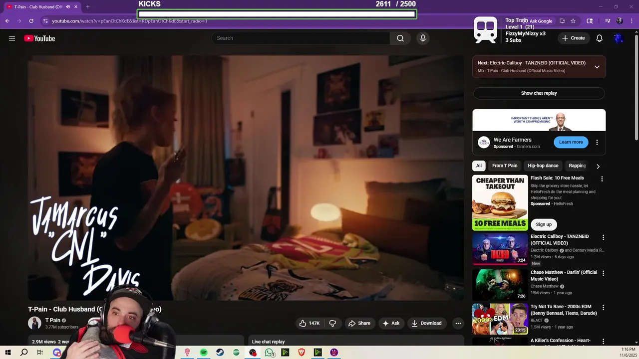Viewport: 639px width, 359px height.
Task: Open Spotify from the taskbar
Action: 204,353
